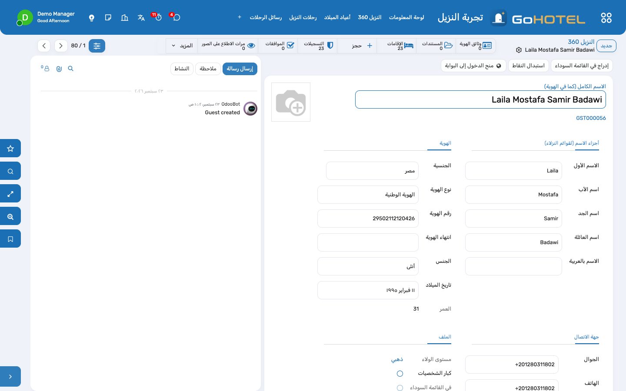
Task: Open the الجنس gender dropdown
Action: pos(368,266)
